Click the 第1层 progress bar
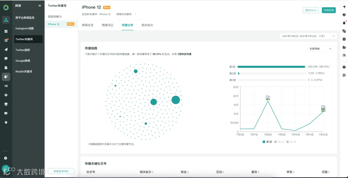 tap(271, 67)
